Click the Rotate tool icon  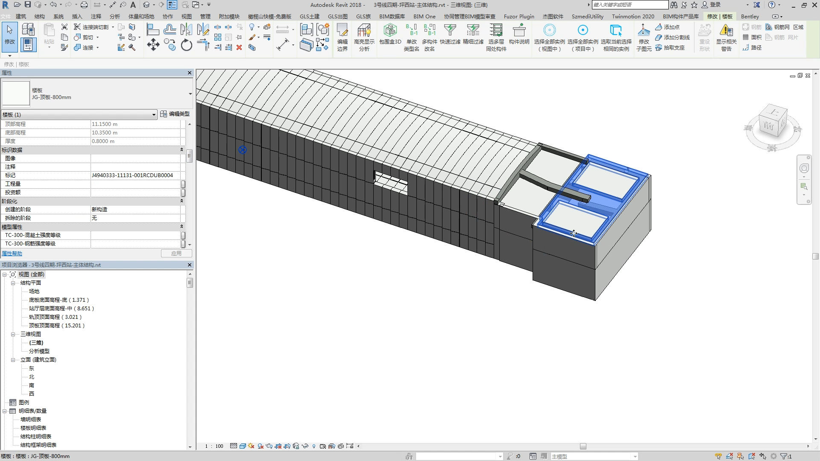[x=186, y=44]
